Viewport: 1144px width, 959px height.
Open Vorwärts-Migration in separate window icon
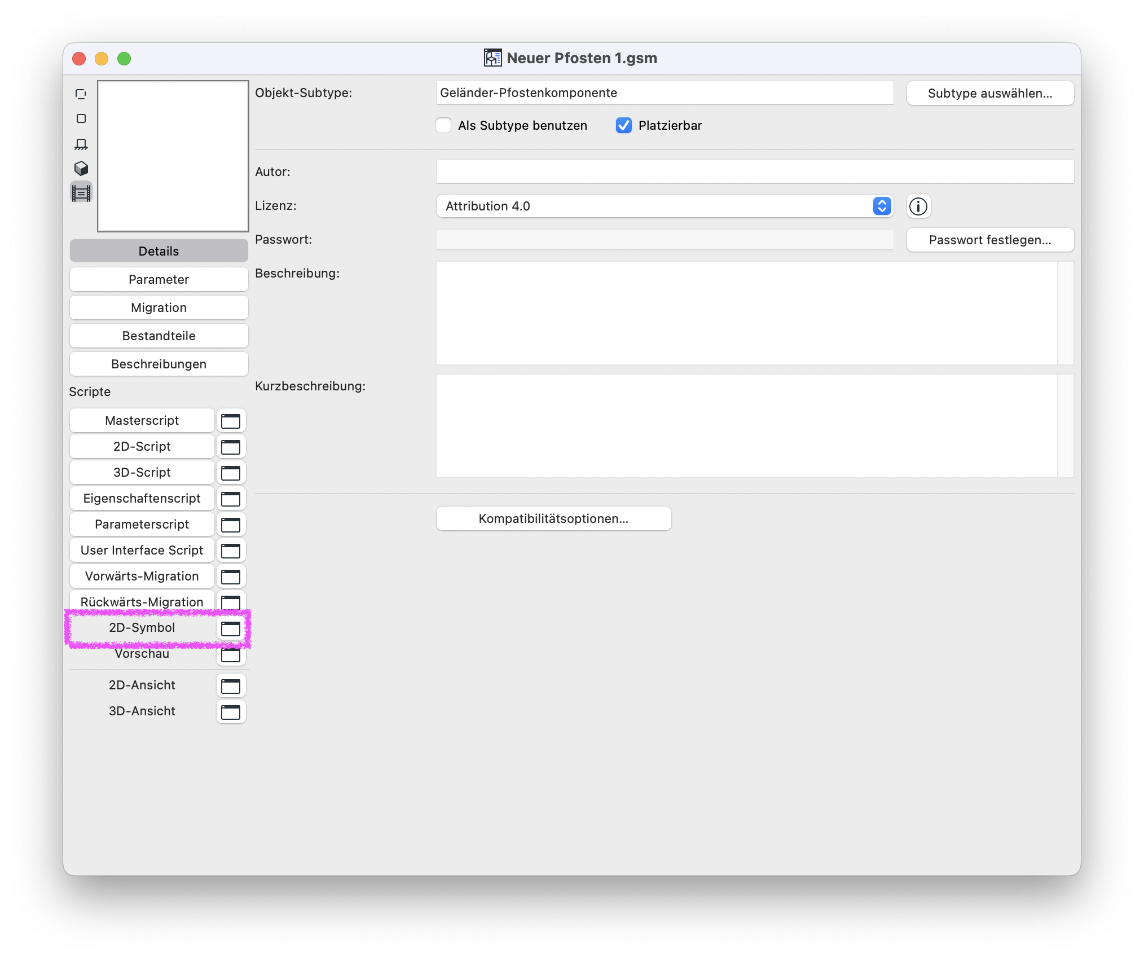(231, 577)
